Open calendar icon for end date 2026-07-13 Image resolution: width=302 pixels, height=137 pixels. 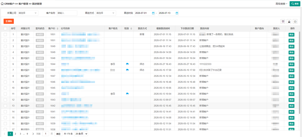click(177, 13)
